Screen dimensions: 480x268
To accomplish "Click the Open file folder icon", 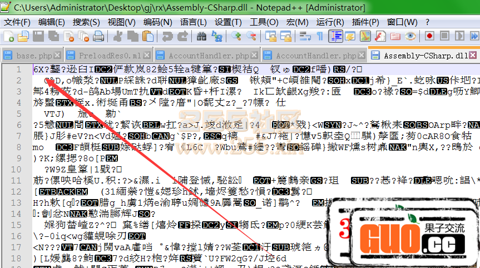I will tap(22, 36).
